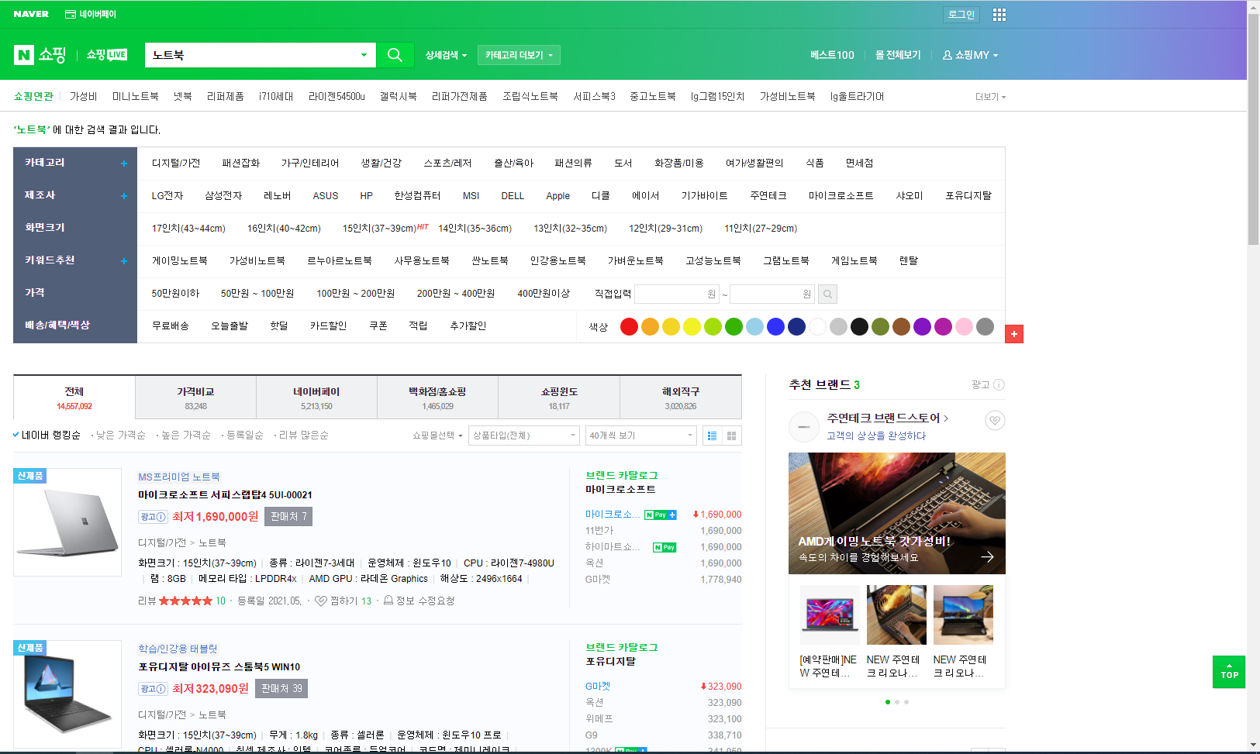This screenshot has height=754, width=1260.
Task: Expand 키워드추천 filter row plus
Action: tap(123, 261)
